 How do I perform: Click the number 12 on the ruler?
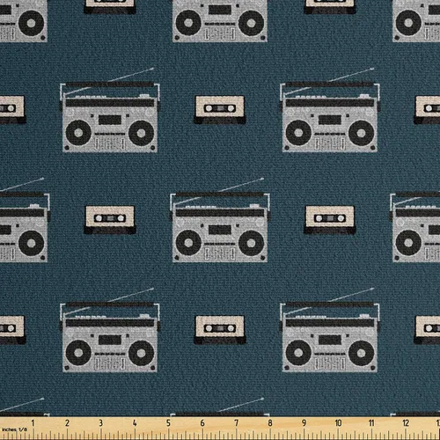(406, 422)
